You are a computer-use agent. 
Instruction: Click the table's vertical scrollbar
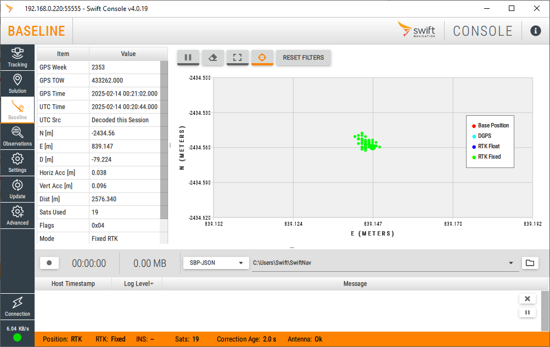point(164,139)
